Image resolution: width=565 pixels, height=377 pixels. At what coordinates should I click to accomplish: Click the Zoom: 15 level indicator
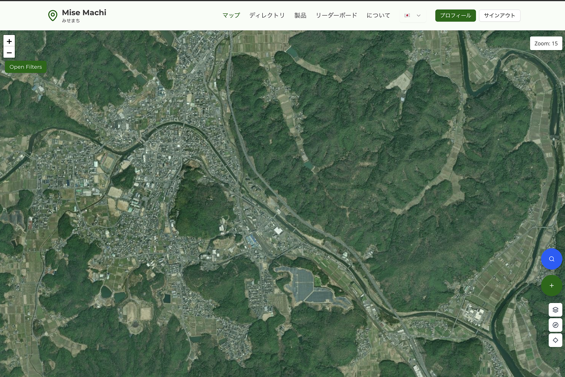tap(546, 43)
